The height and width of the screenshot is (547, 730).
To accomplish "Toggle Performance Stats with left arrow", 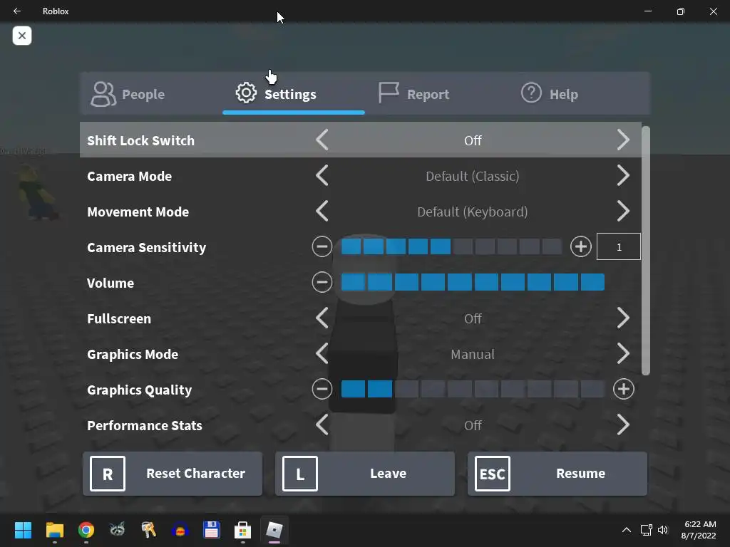I will (322, 425).
